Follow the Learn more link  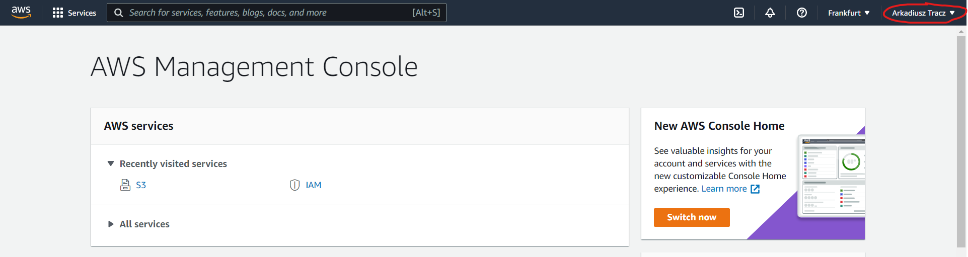[724, 189]
